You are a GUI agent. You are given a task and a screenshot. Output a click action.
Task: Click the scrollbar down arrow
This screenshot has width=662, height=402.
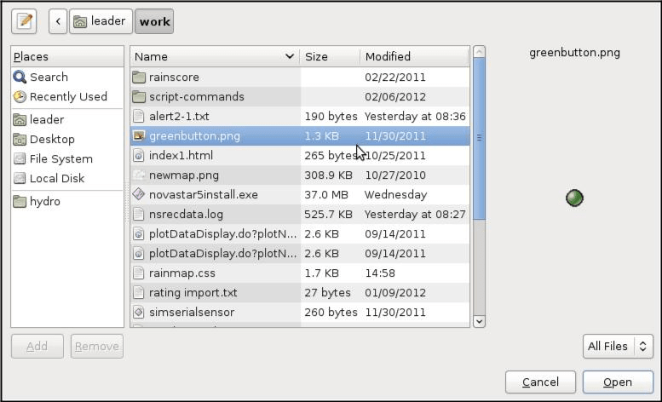coord(479,321)
